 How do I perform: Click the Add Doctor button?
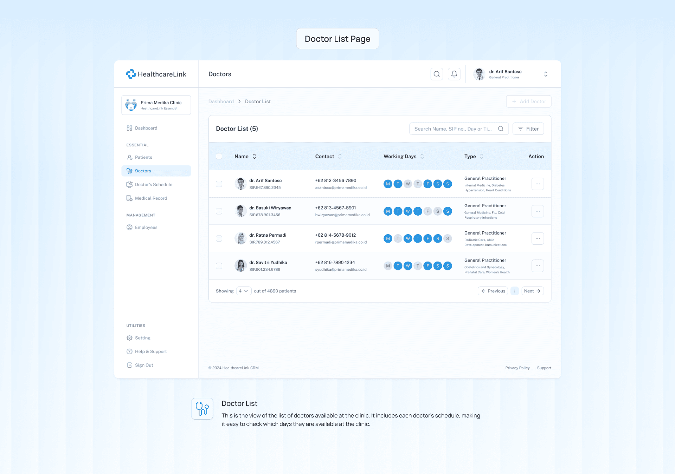(x=528, y=101)
